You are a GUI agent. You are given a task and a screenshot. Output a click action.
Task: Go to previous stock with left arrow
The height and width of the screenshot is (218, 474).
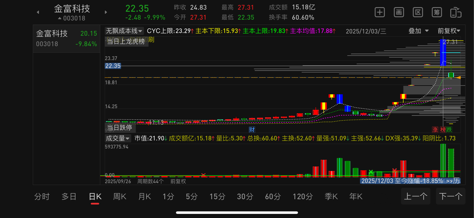click(x=38, y=12)
